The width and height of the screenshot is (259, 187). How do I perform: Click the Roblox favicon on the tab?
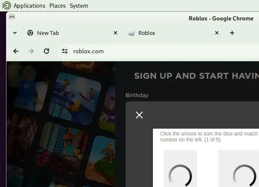132,33
